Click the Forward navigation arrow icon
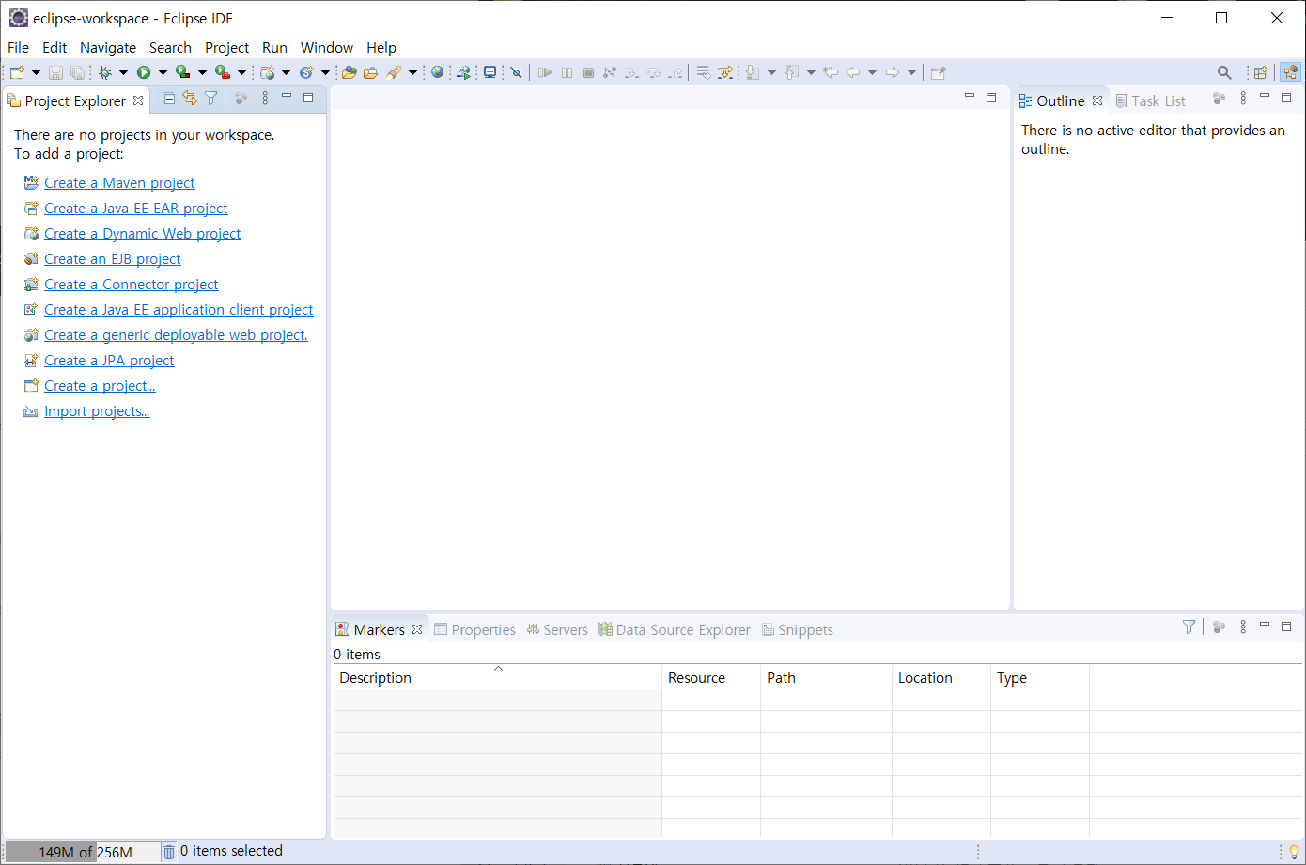This screenshot has width=1306, height=865. 893,72
